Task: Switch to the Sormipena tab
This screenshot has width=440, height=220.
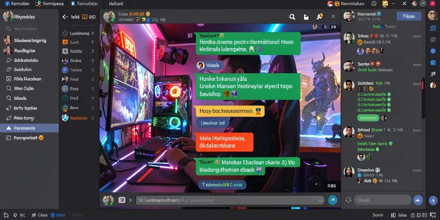Action: coord(50,3)
